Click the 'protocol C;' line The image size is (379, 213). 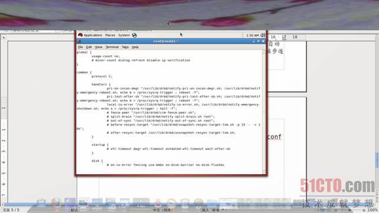point(102,76)
